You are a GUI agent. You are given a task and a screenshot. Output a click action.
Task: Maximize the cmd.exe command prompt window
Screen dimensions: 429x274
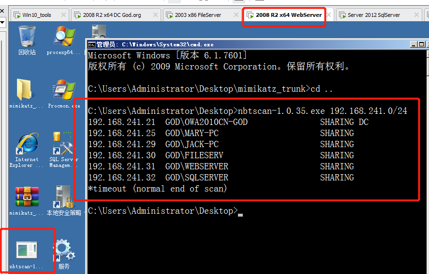(x=411, y=44)
